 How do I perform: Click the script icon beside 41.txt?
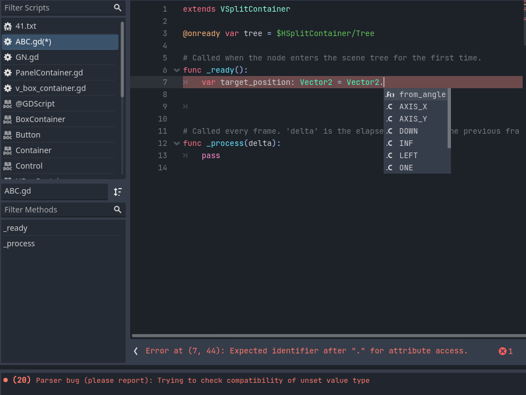click(7, 26)
